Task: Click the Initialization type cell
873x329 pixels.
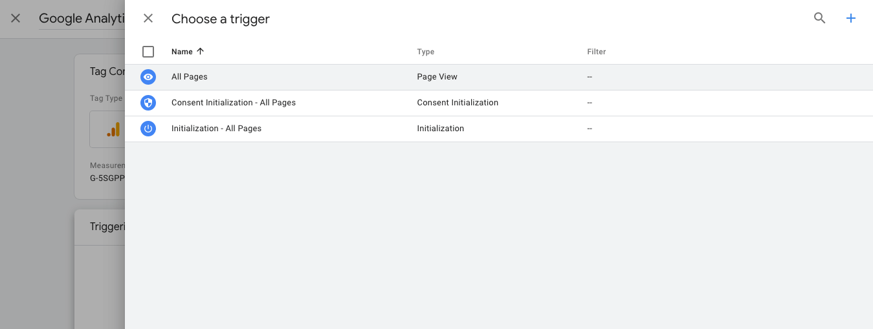Action: [441, 129]
